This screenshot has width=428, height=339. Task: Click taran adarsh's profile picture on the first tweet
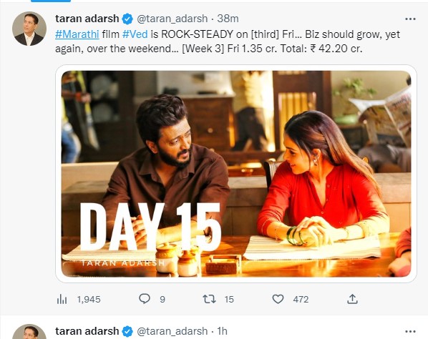coord(29,29)
